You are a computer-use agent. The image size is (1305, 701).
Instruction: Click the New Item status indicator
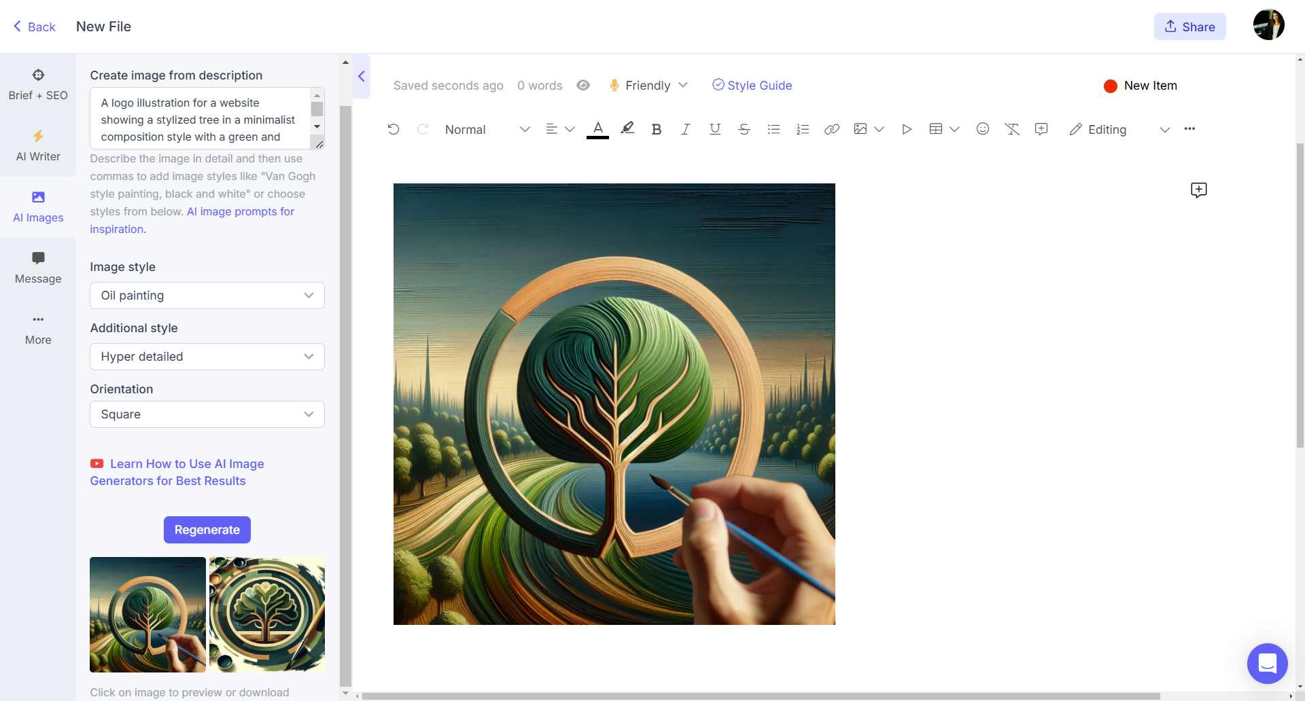click(x=1141, y=86)
